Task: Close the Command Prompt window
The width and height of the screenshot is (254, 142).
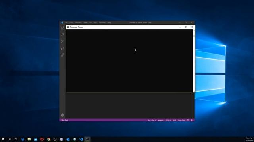Action: (192, 27)
